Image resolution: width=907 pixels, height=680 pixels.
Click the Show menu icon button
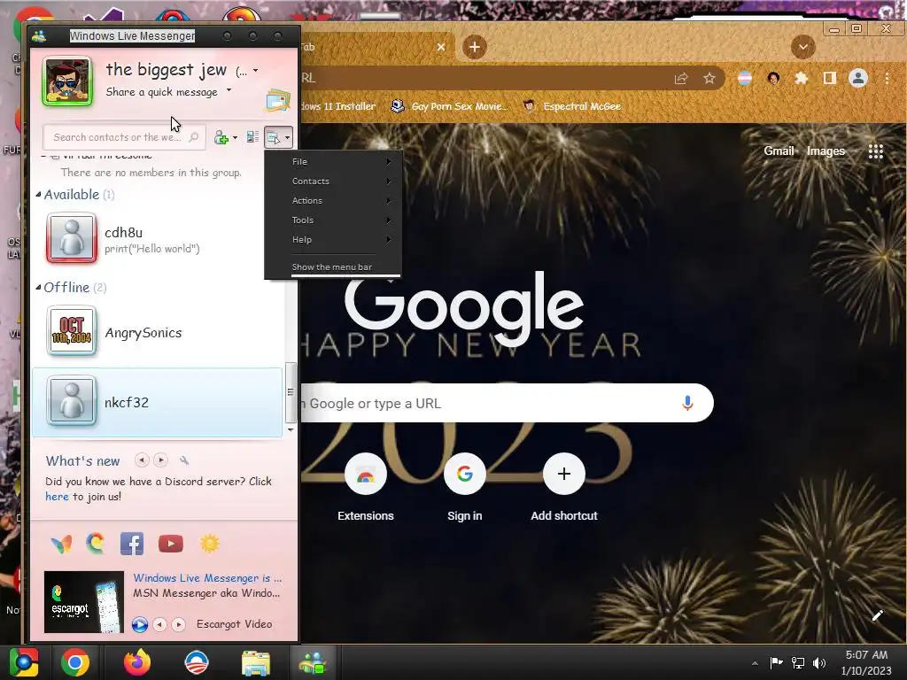coord(278,137)
